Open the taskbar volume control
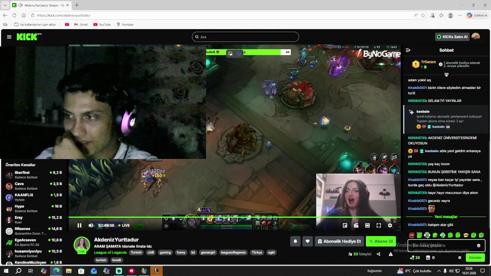 452,271
